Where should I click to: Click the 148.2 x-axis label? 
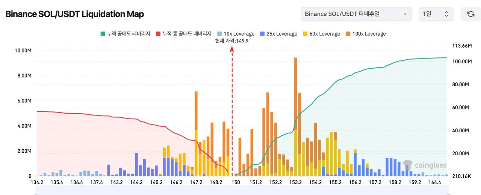pyautogui.click(x=216, y=183)
